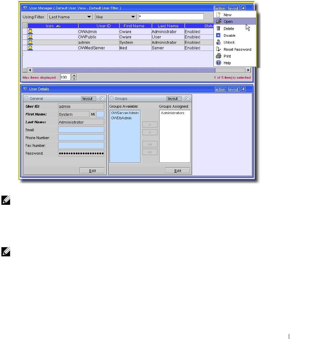This screenshot has height=339, width=317.
Task: Click horizontal scrollbar thumb in user table
Action: point(124,70)
